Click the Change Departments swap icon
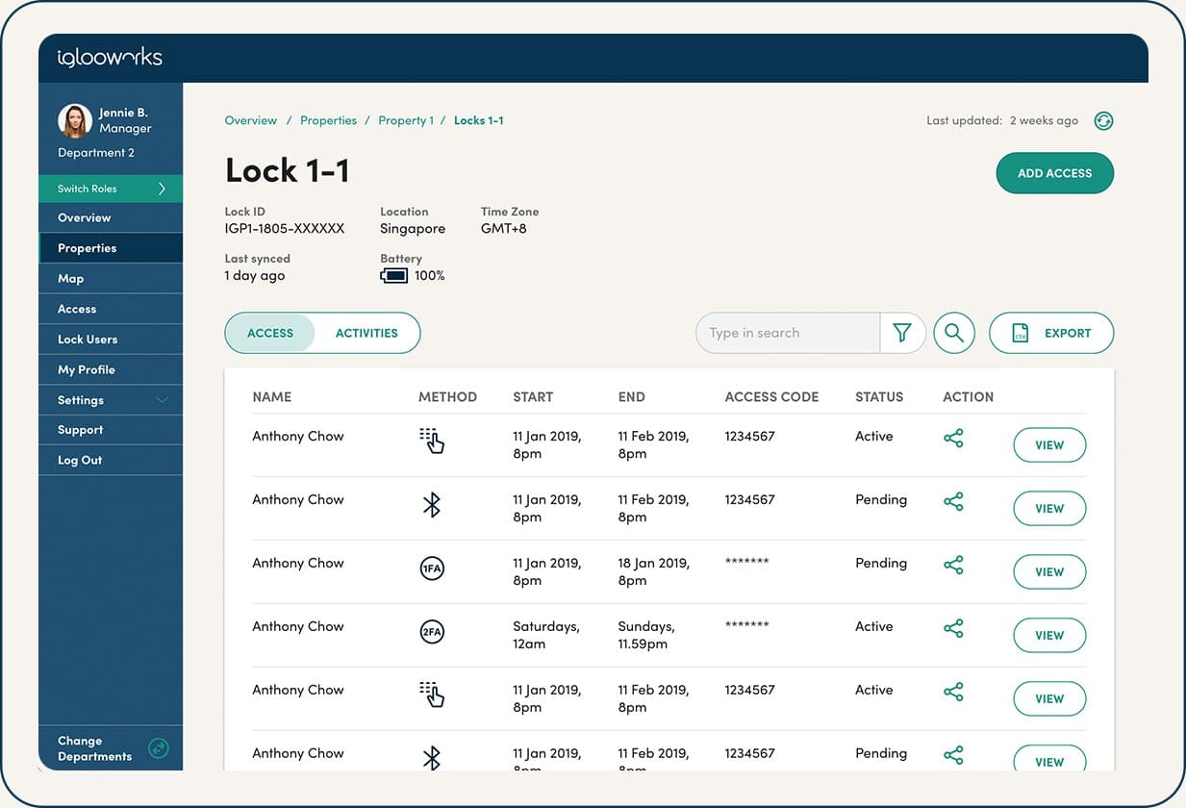1186x808 pixels. coord(159,748)
